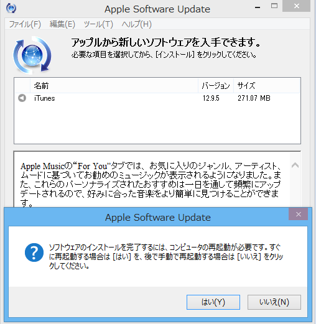
Task: Sort by サイズ column header
Action: pos(267,86)
